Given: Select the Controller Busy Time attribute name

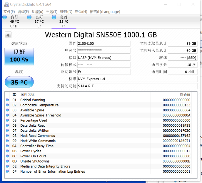Looking at the screenshot, I should [x=37, y=146].
